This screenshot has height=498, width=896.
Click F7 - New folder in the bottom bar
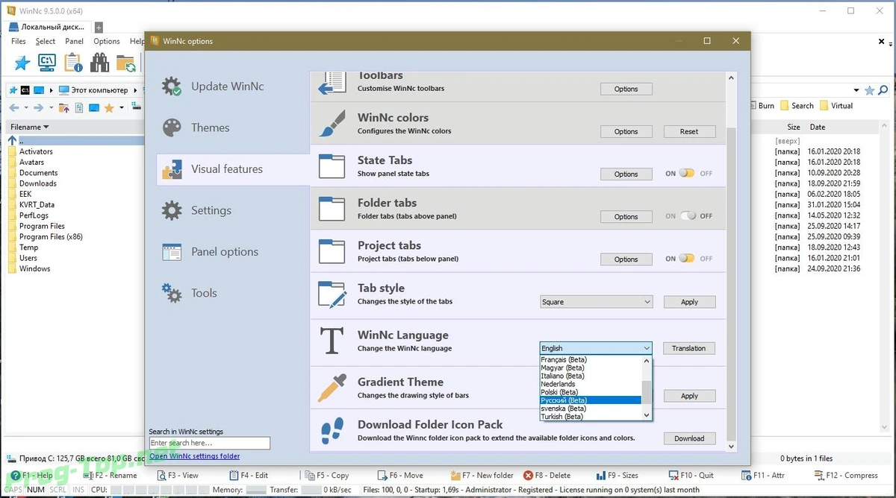482,475
